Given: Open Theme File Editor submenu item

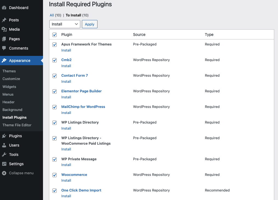Looking at the screenshot, I should click(17, 125).
